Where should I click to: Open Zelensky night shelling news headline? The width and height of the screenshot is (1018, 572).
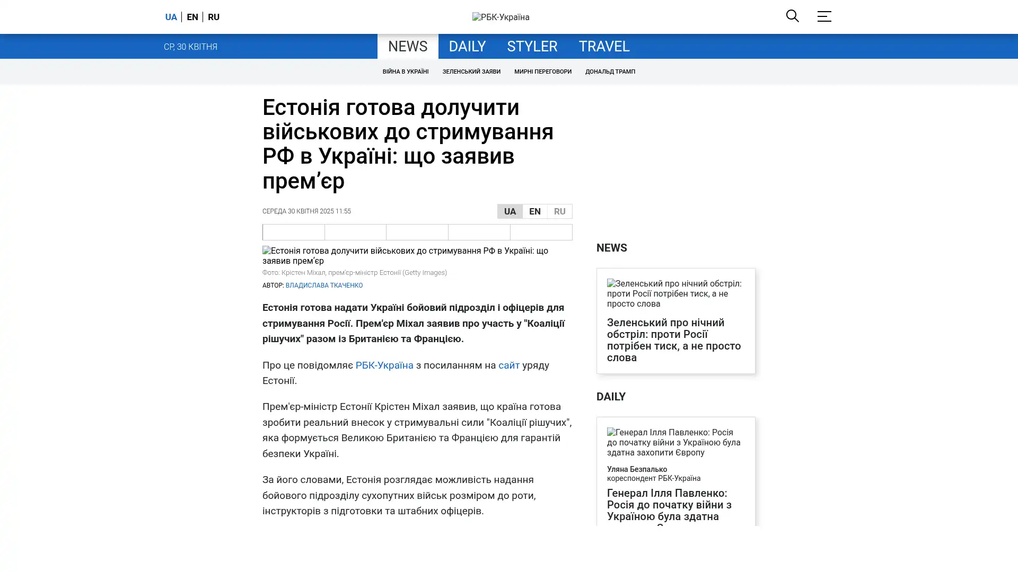pyautogui.click(x=673, y=340)
